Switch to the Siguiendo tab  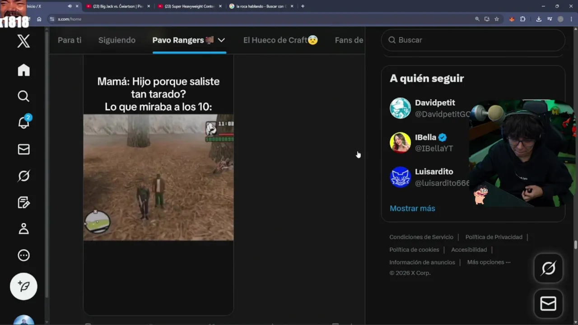coord(117,40)
